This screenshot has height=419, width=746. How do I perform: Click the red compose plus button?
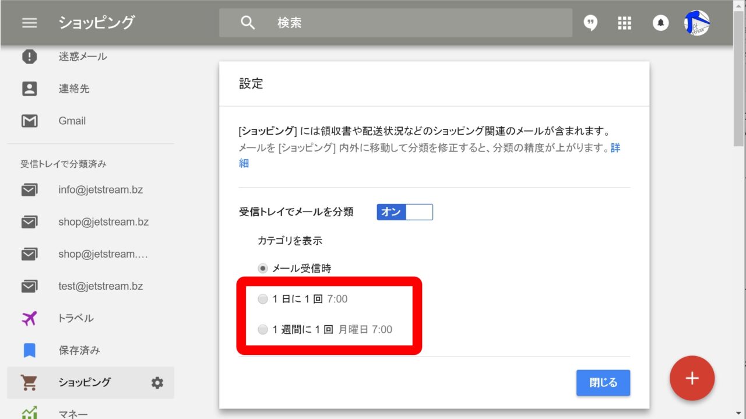[x=692, y=378]
